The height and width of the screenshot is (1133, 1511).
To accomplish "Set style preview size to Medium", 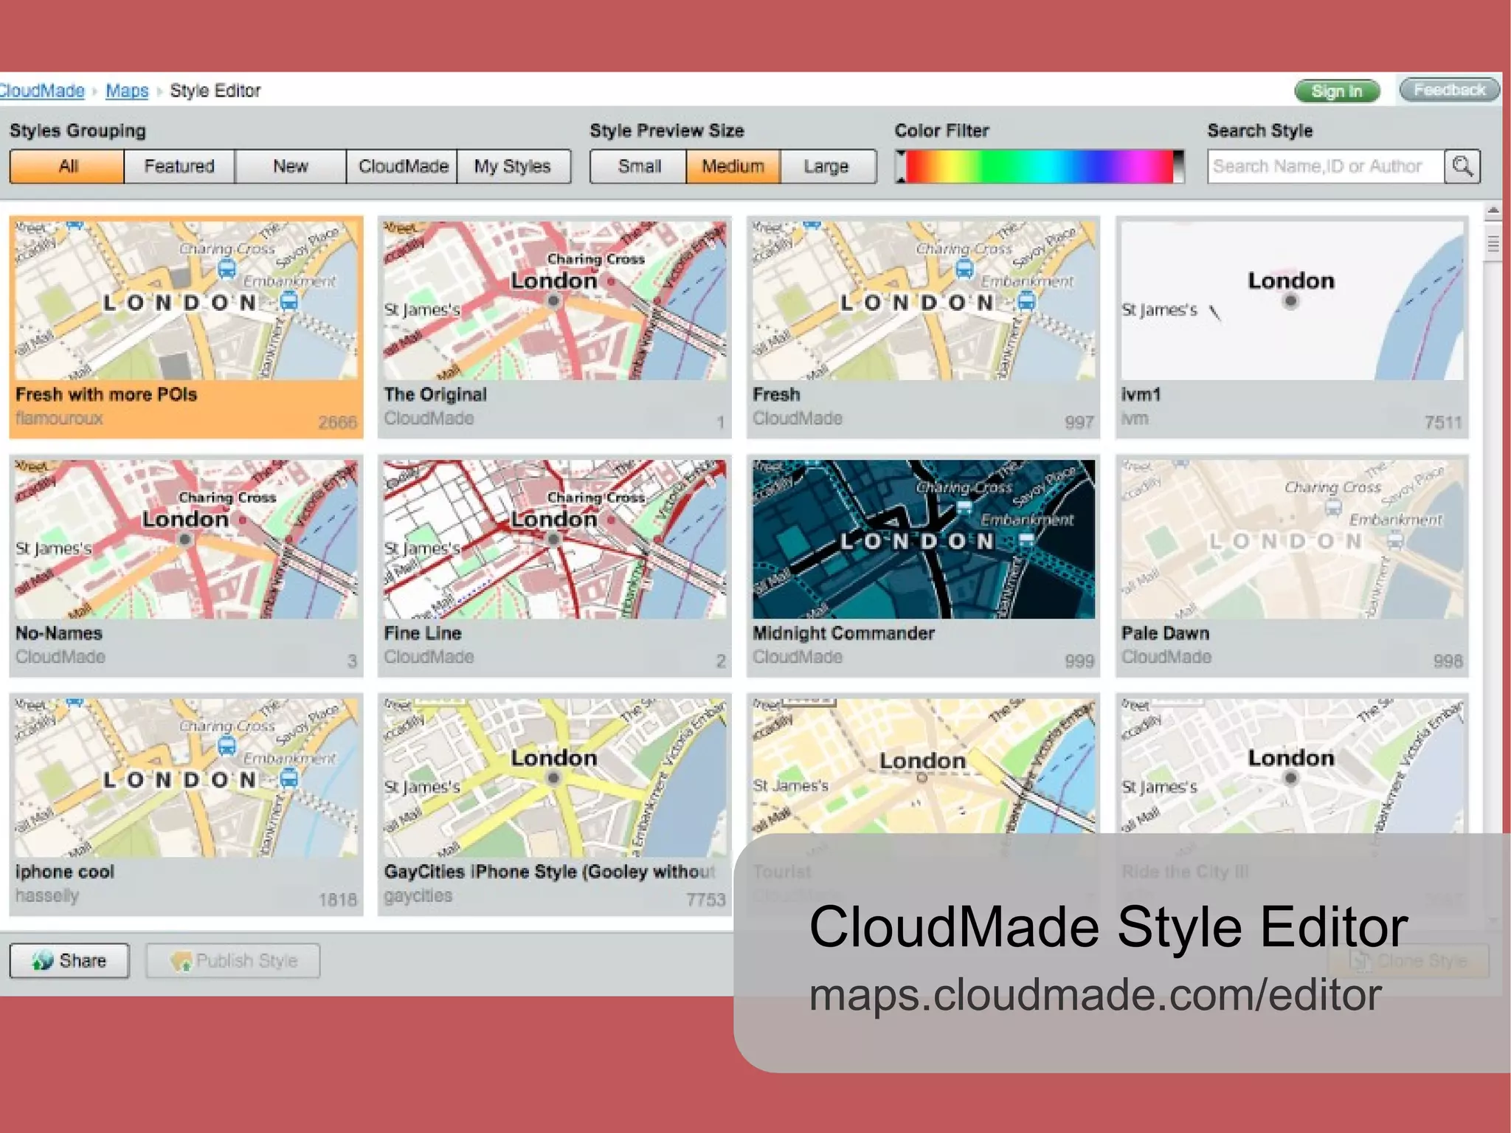I will 733,166.
